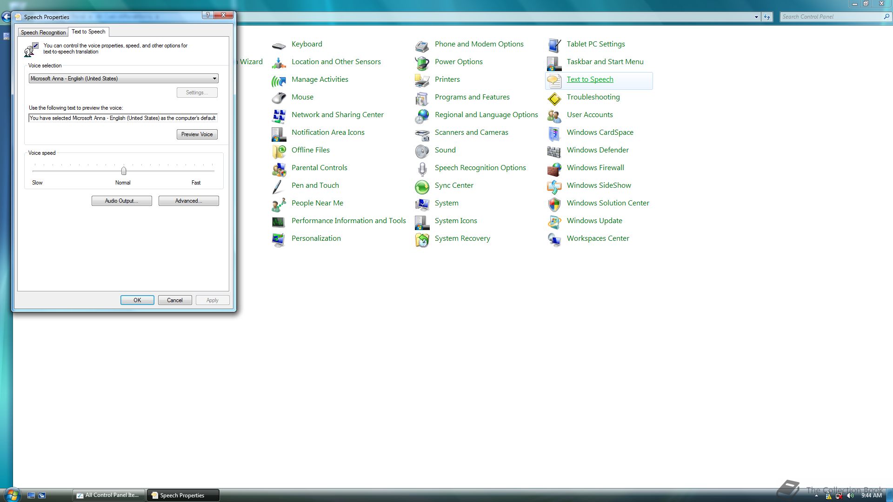This screenshot has width=893, height=502.
Task: Click the Audio Output button
Action: 121,201
